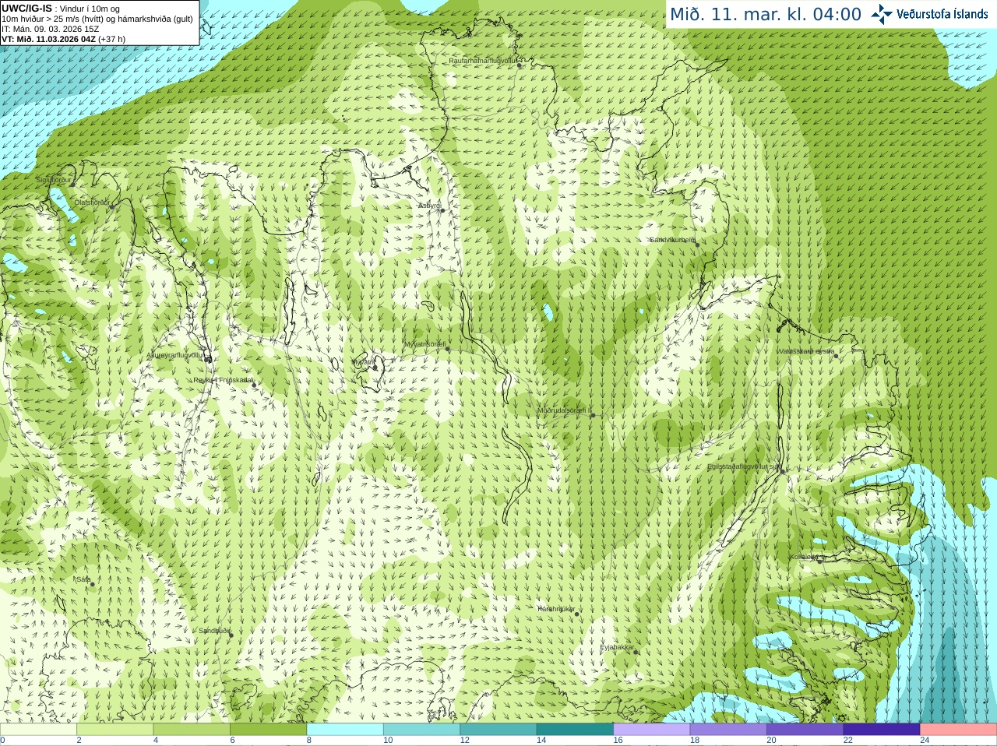This screenshot has width=997, height=746.
Task: Click the Raufarhafnarflugvöllur station label
Action: pyautogui.click(x=483, y=61)
